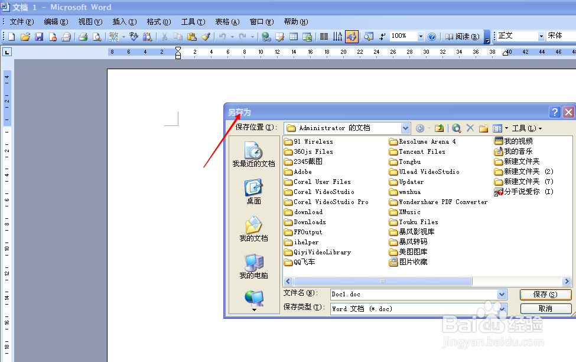
Task: Create a new blank document from toolbar
Action: coord(12,37)
